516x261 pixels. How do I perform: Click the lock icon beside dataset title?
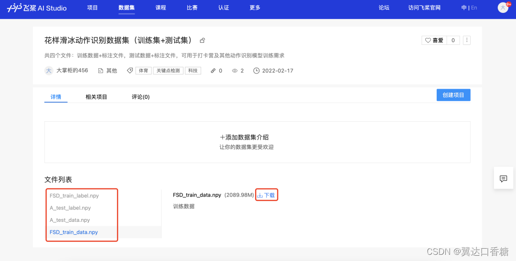[203, 41]
